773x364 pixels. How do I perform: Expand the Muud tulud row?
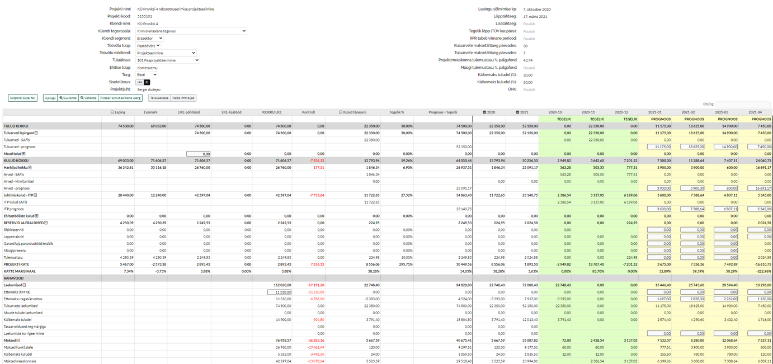pyautogui.click(x=23, y=154)
